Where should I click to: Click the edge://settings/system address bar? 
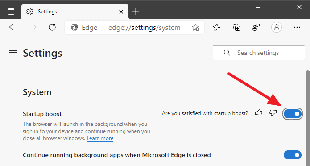tap(134, 28)
